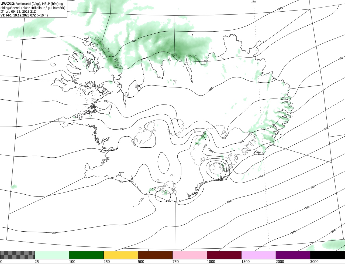The width and height of the screenshot is (345, 264).
Task: Click the grey checkered 0–25 legend swatch
Action: (18, 255)
